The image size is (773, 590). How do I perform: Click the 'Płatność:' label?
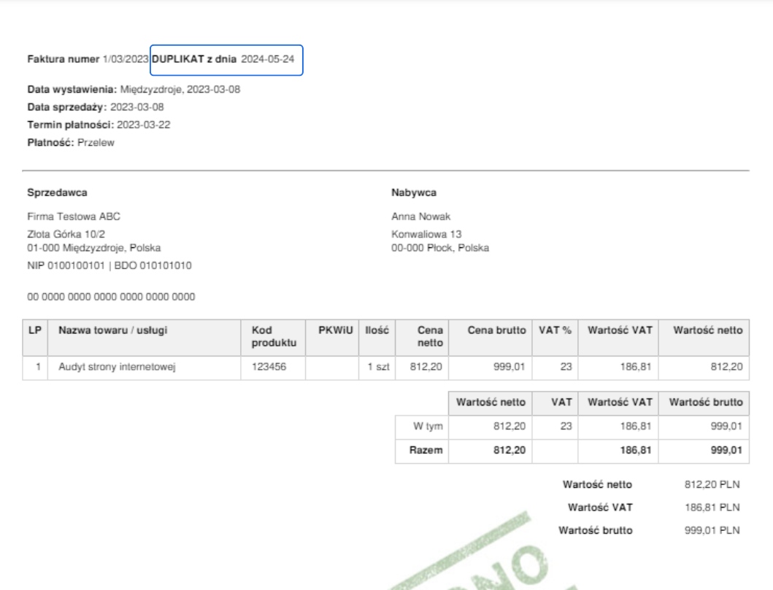[x=51, y=143]
